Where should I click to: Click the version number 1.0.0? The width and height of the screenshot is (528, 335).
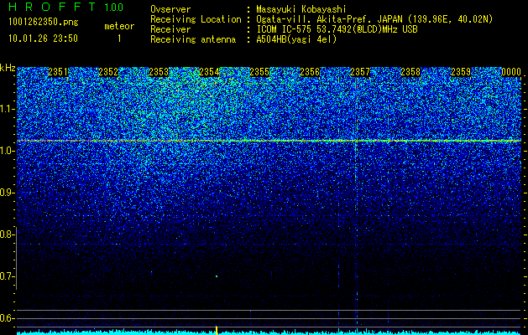114,7
